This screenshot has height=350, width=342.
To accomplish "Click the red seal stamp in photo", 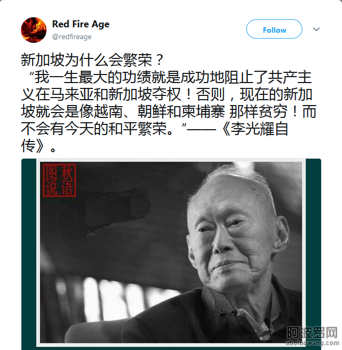I will click(x=59, y=180).
